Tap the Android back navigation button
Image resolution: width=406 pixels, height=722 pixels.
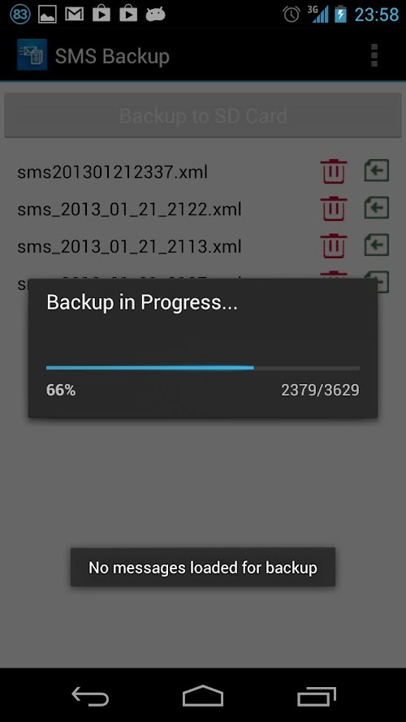pos(90,696)
